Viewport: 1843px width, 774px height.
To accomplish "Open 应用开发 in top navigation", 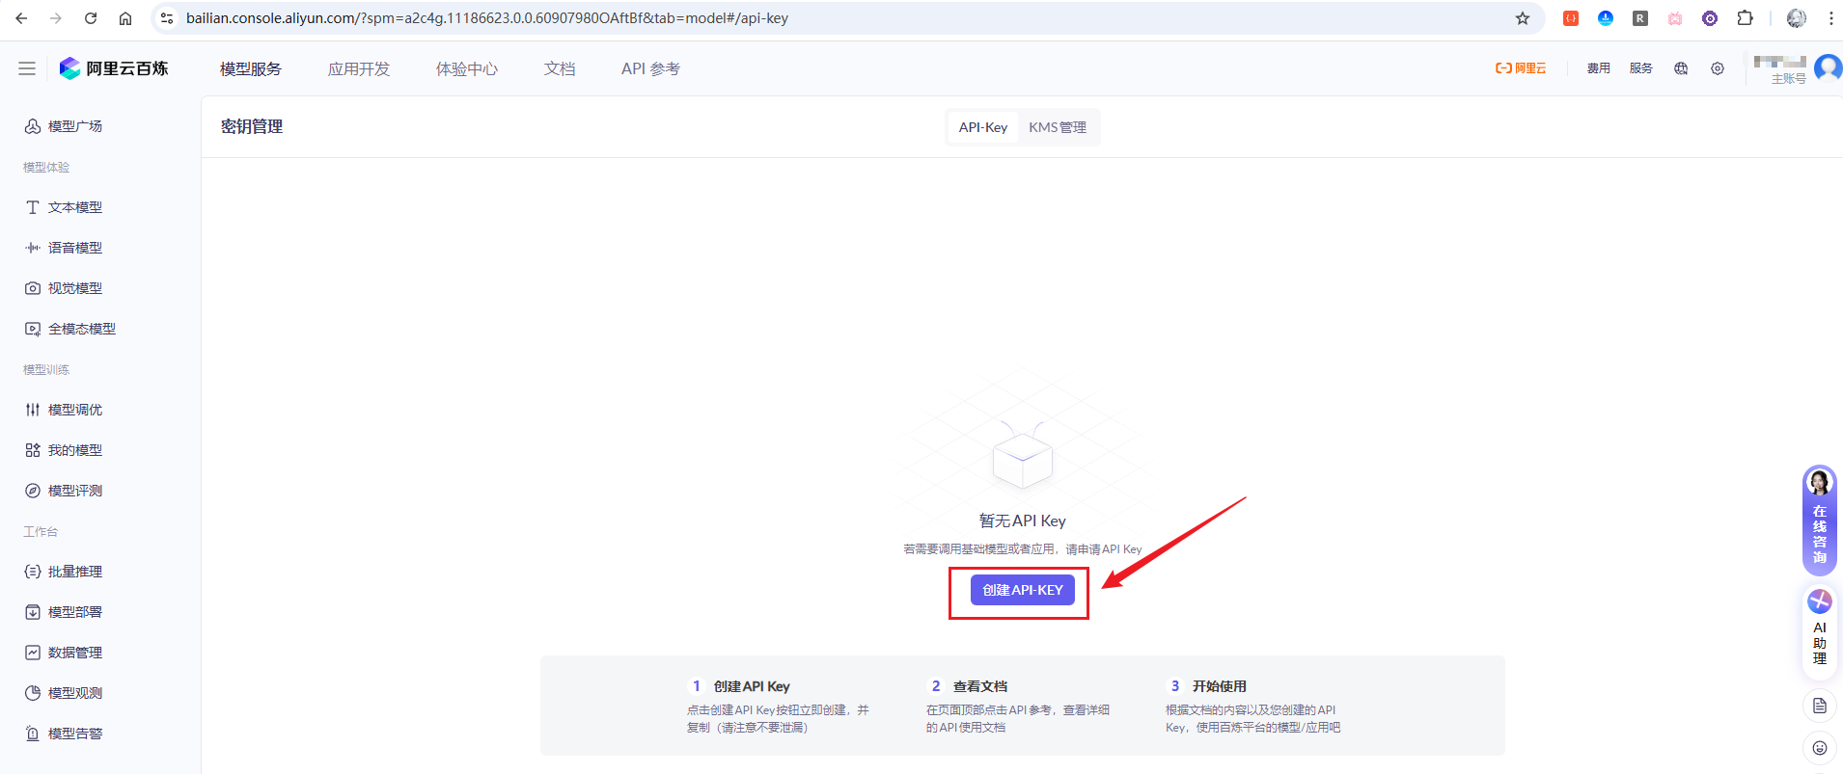I will (359, 68).
